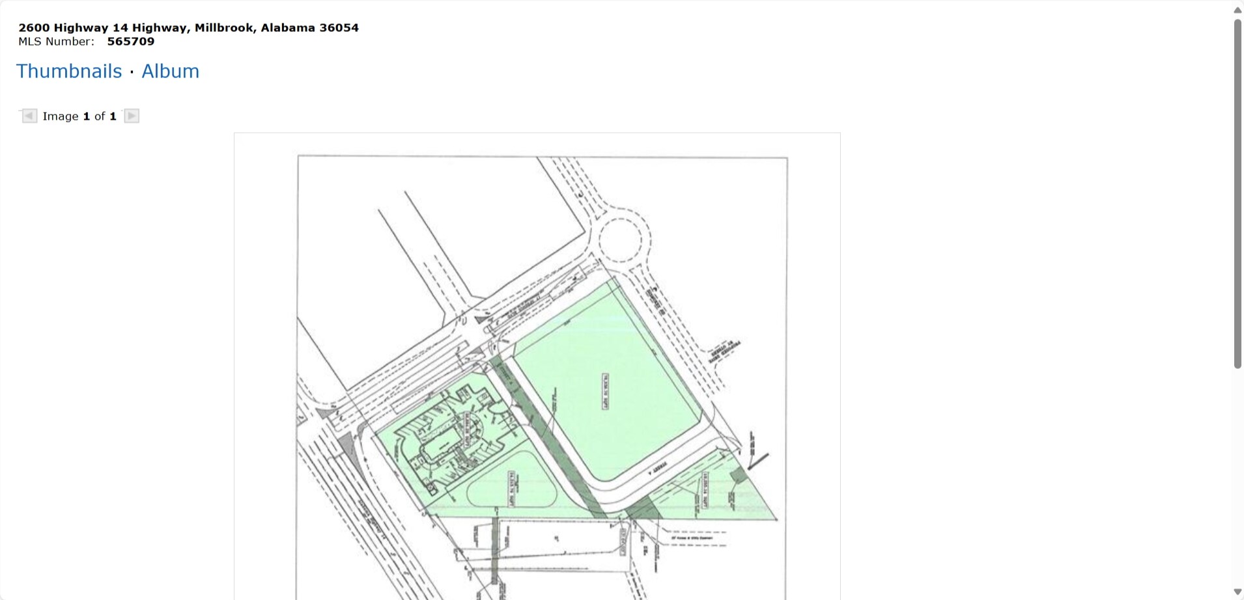Click the "Image 1 of 1" counter text
Viewport: 1244px width, 600px height.
point(79,116)
